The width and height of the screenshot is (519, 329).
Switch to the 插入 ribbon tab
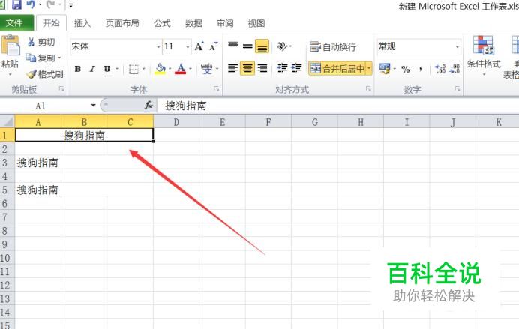click(82, 23)
